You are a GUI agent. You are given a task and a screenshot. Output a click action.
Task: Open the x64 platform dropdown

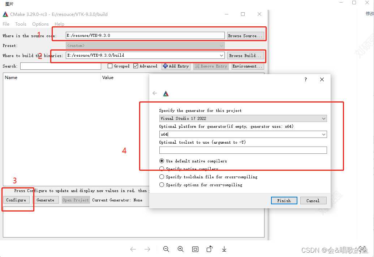pyautogui.click(x=324, y=134)
